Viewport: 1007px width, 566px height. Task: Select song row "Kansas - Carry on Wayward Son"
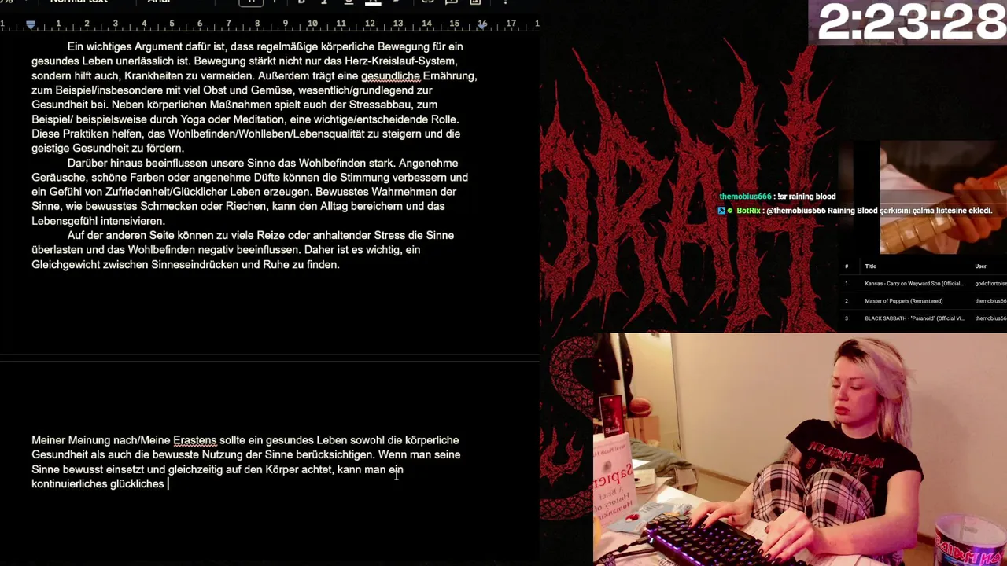coord(922,284)
